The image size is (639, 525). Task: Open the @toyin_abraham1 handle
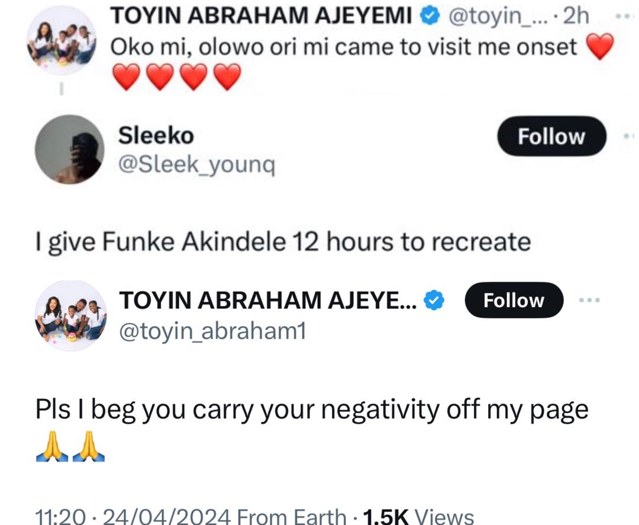(x=212, y=332)
